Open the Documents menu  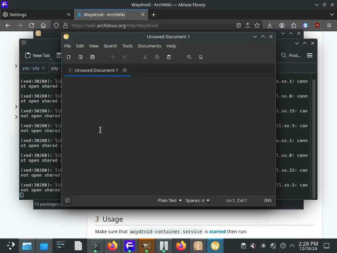click(150, 46)
